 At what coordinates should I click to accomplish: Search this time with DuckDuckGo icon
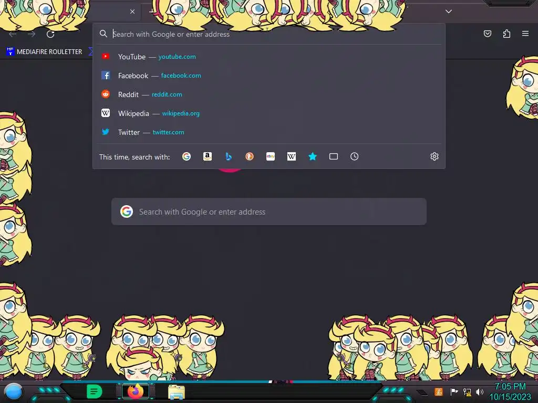(250, 156)
